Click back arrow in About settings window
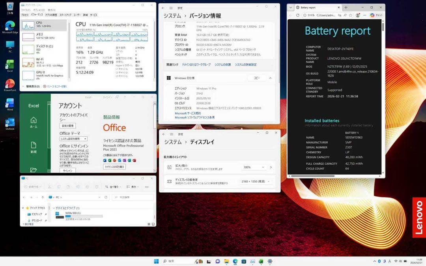 coord(163,8)
